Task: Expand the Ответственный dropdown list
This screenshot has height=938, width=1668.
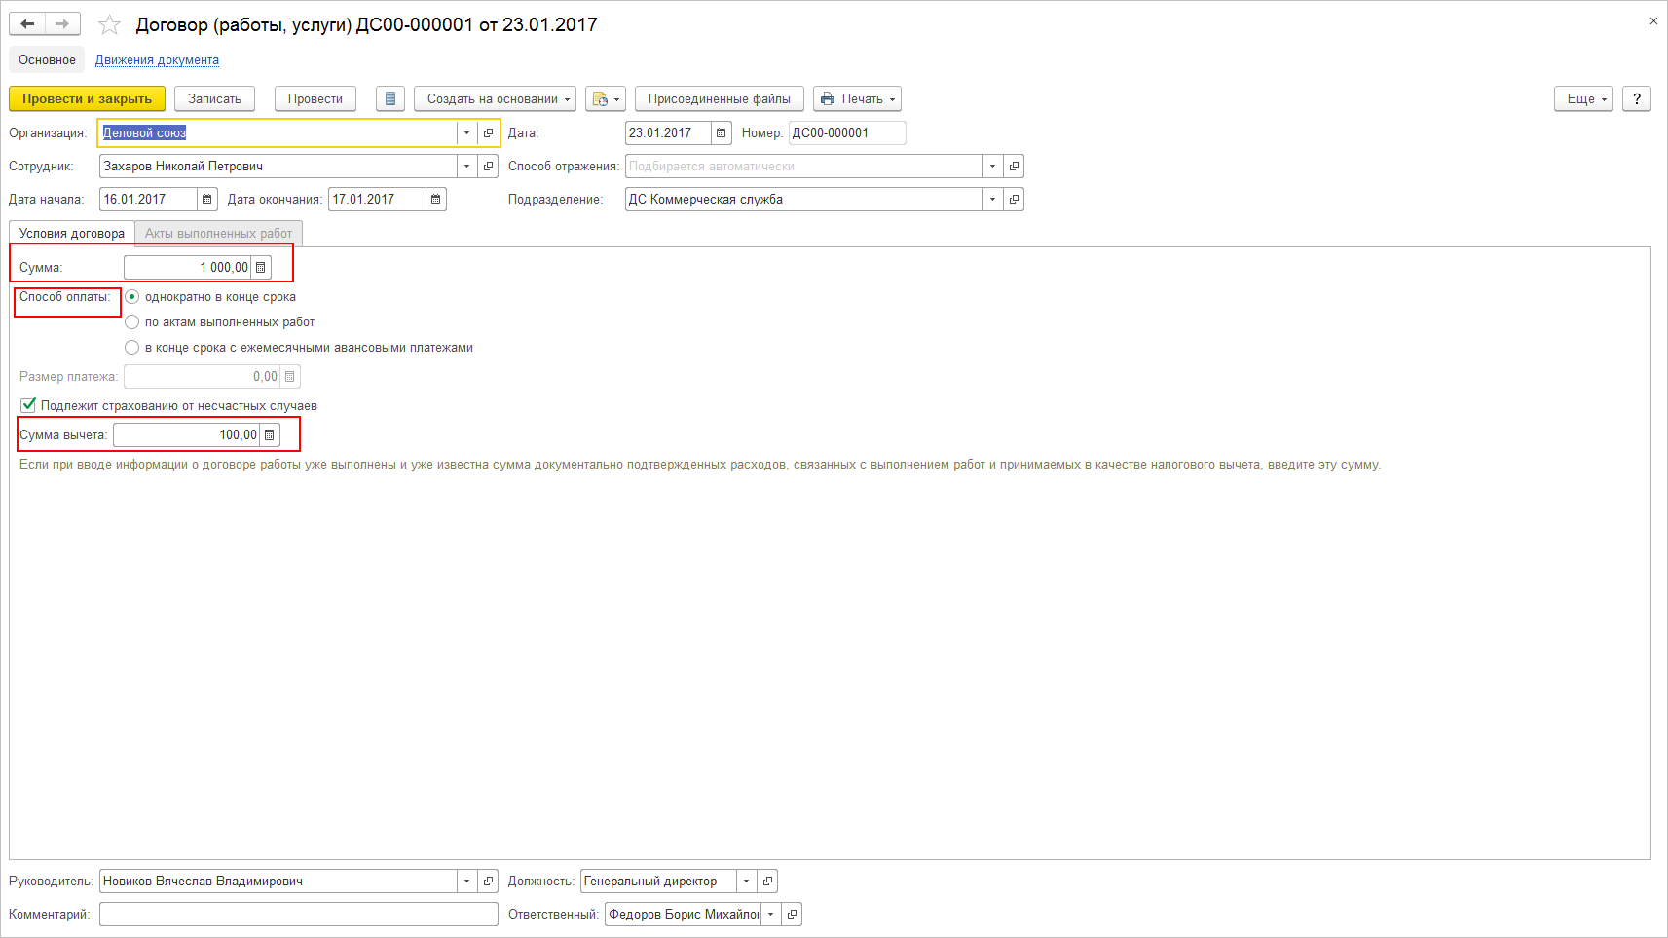Action: click(770, 915)
